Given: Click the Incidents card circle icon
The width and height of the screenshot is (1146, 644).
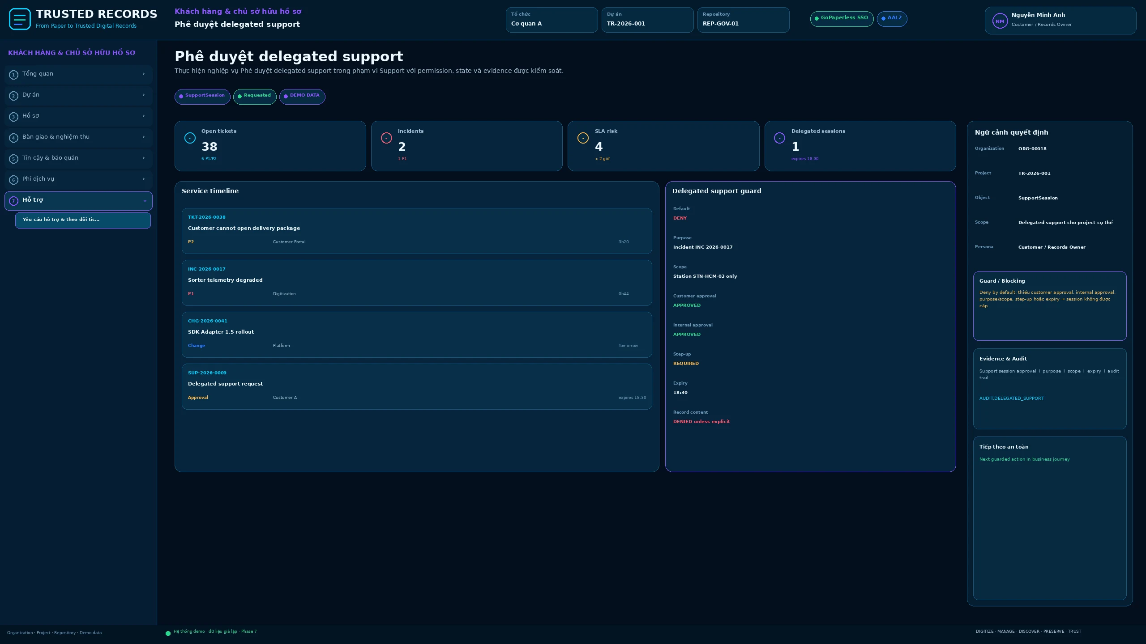Looking at the screenshot, I should [386, 138].
